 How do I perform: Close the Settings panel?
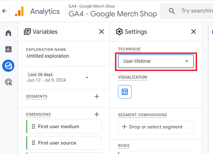pos(194,32)
